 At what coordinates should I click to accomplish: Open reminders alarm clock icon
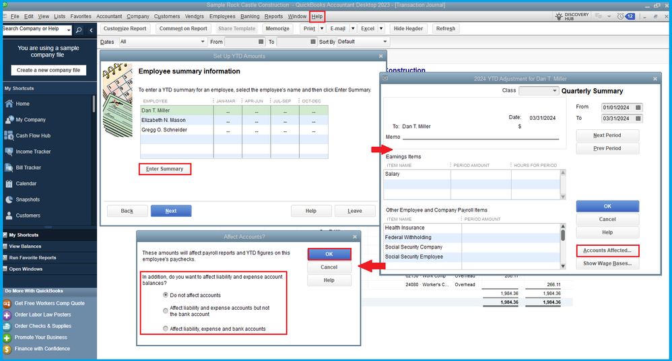(x=621, y=16)
